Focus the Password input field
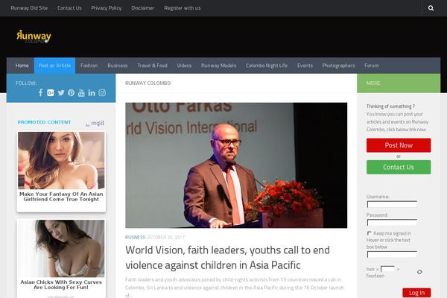This screenshot has width=447, height=298. click(392, 223)
